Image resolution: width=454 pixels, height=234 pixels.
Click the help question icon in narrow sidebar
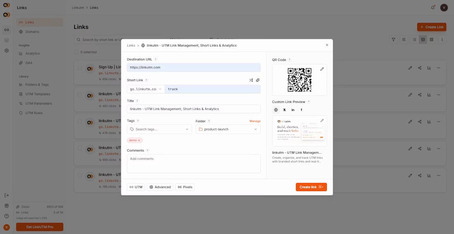[x=6, y=216]
